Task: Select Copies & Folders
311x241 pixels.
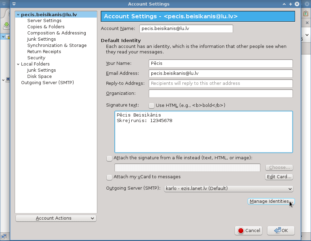Action: pyautogui.click(x=46, y=27)
